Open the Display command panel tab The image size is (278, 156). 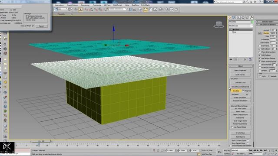[x=247, y=17]
